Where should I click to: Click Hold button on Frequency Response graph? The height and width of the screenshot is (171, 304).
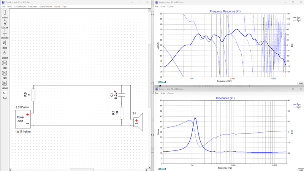[301, 83]
